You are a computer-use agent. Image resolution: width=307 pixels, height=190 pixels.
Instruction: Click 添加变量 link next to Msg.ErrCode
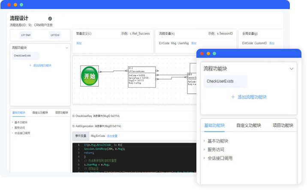click(x=112, y=136)
